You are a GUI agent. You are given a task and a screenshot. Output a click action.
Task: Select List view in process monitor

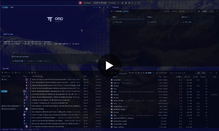point(198,73)
